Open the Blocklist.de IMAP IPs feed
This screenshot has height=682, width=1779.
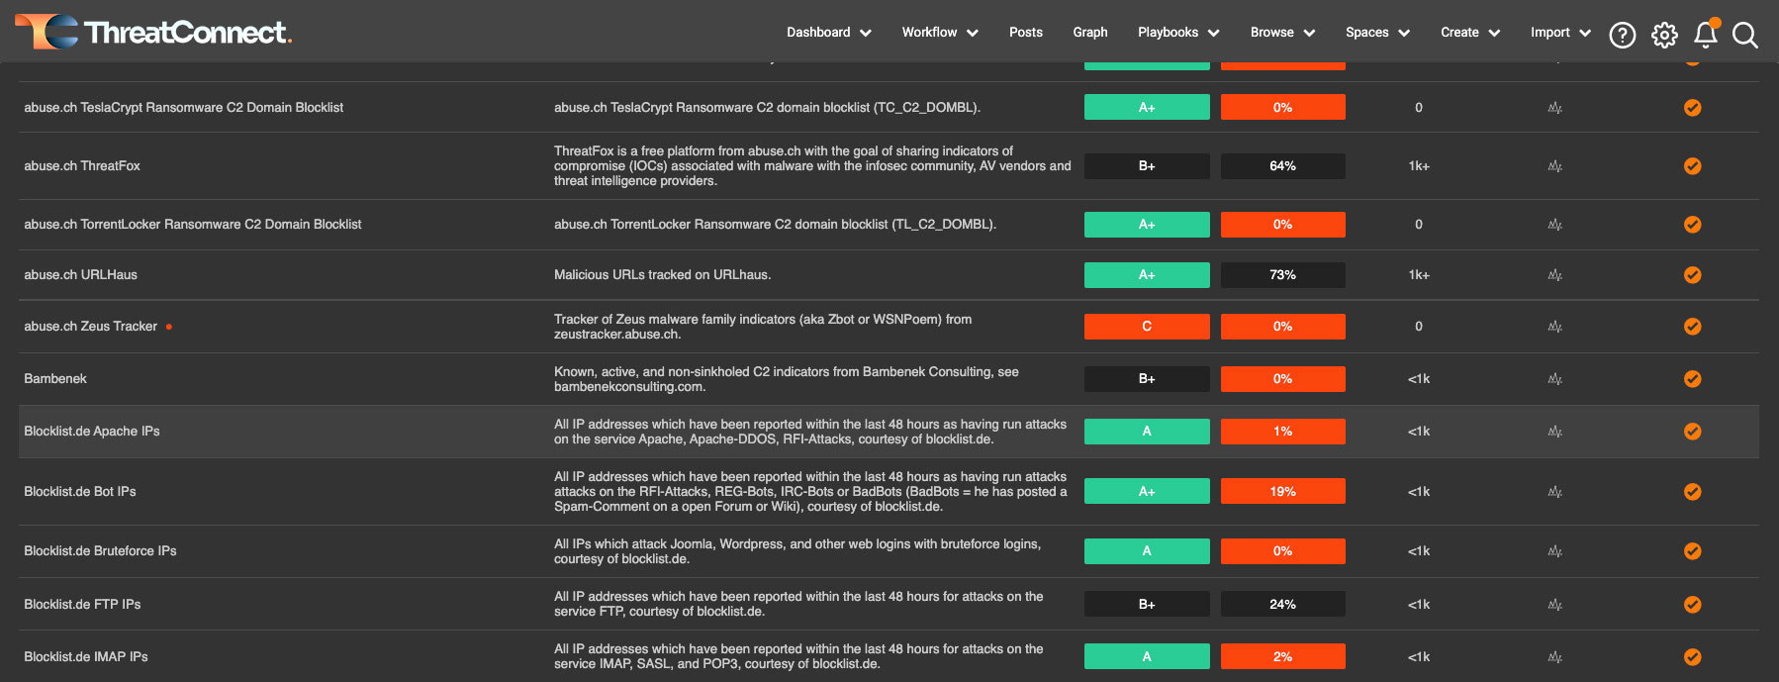coord(86,657)
